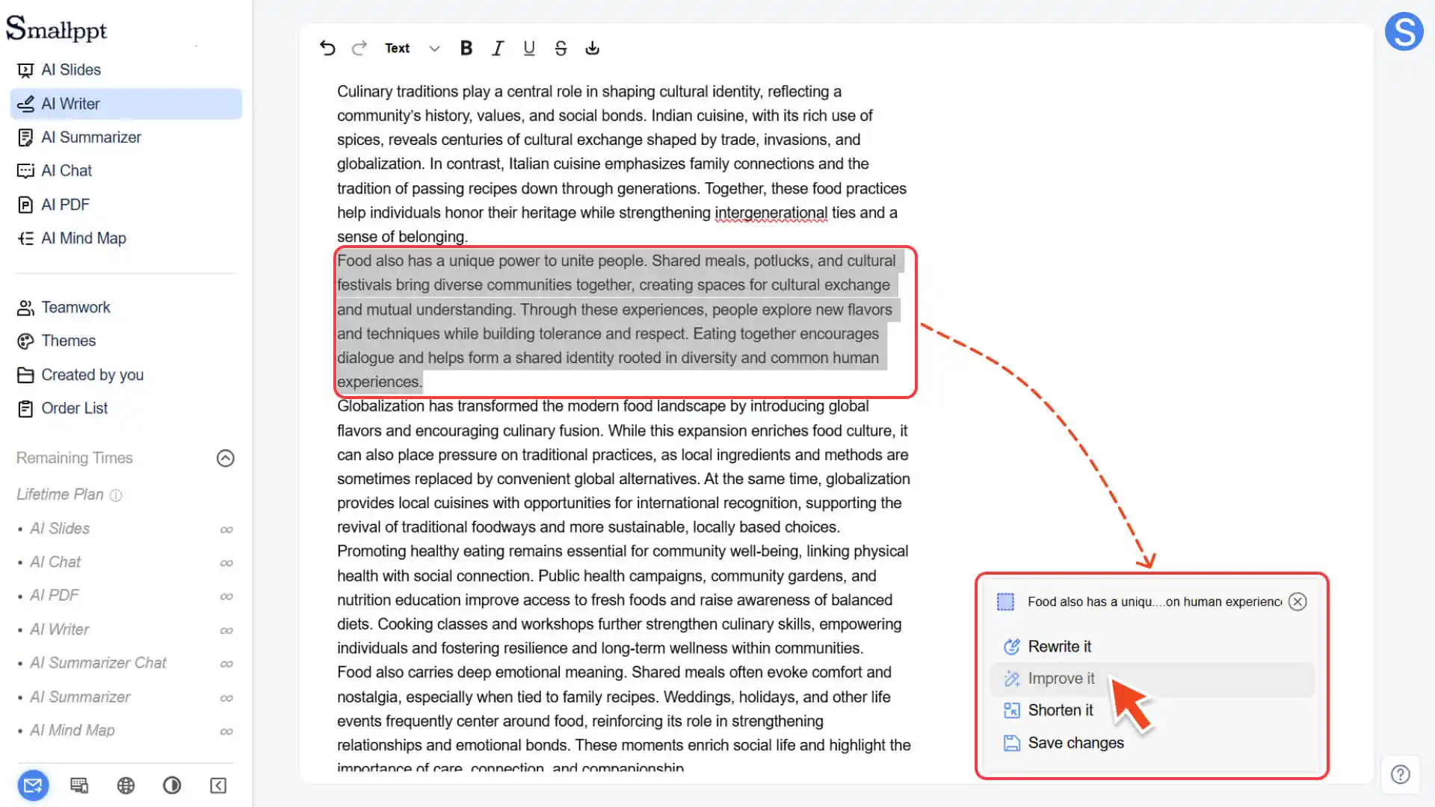Toggle italic formatting

[x=498, y=48]
